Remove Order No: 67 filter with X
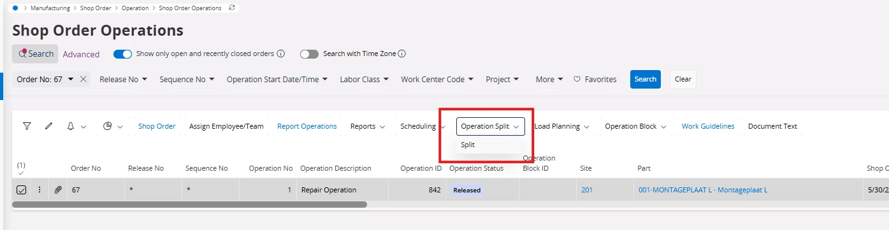 click(x=83, y=79)
